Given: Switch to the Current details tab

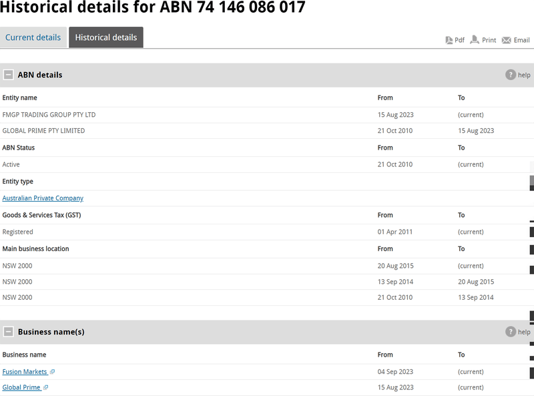Looking at the screenshot, I should tap(33, 37).
